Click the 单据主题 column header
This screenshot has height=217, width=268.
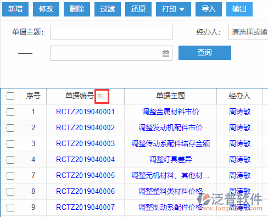click(x=170, y=96)
